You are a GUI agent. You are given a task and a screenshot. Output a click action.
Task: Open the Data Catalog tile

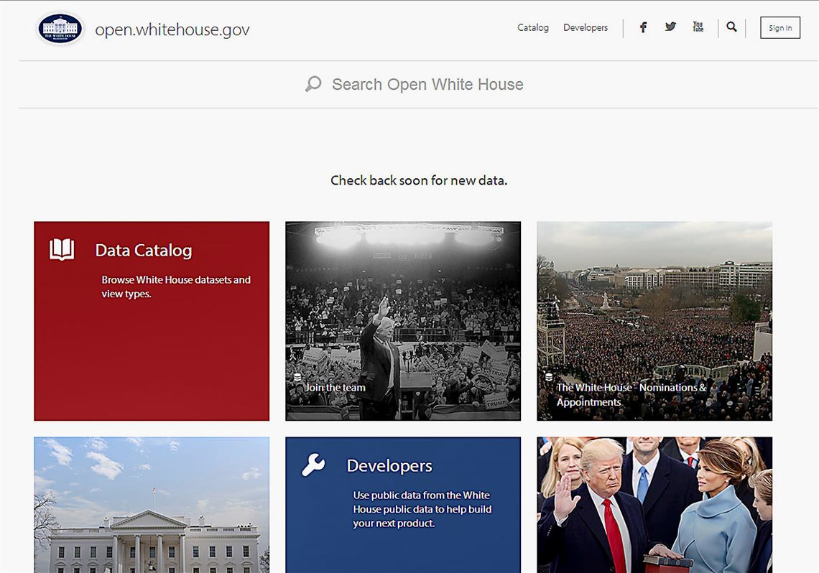(x=151, y=320)
